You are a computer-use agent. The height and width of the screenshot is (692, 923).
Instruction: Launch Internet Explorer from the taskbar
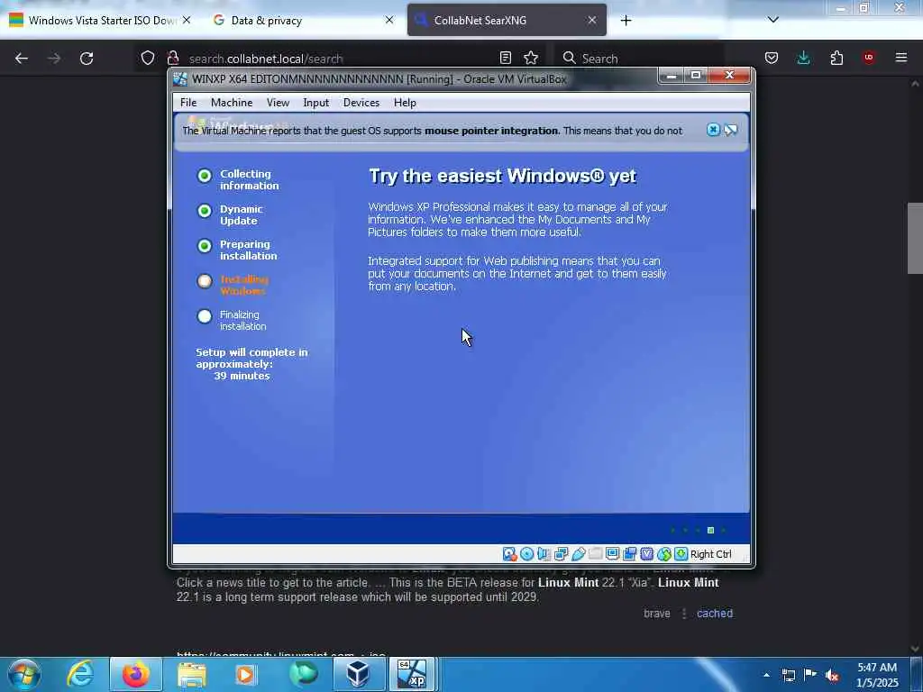80,674
